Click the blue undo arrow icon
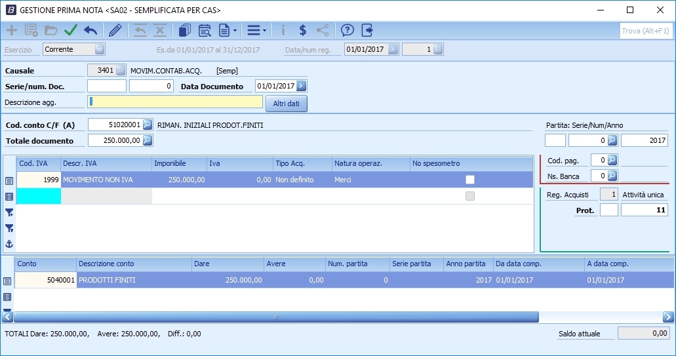The width and height of the screenshot is (676, 356). tap(90, 30)
